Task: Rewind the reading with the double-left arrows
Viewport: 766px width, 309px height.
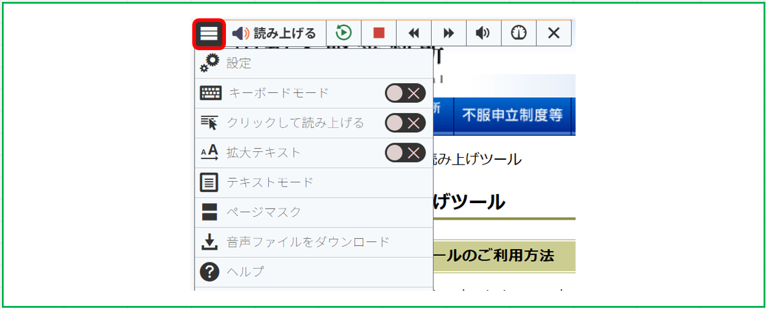Action: click(x=414, y=33)
